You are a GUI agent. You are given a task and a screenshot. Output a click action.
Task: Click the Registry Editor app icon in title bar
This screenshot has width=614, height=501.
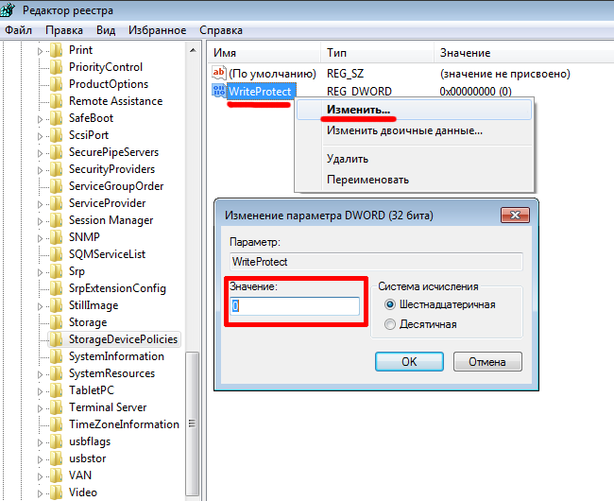9,9
